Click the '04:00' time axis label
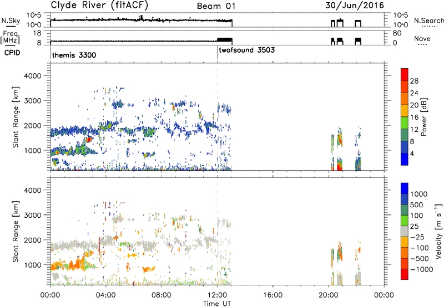444x307 pixels. coord(105,295)
